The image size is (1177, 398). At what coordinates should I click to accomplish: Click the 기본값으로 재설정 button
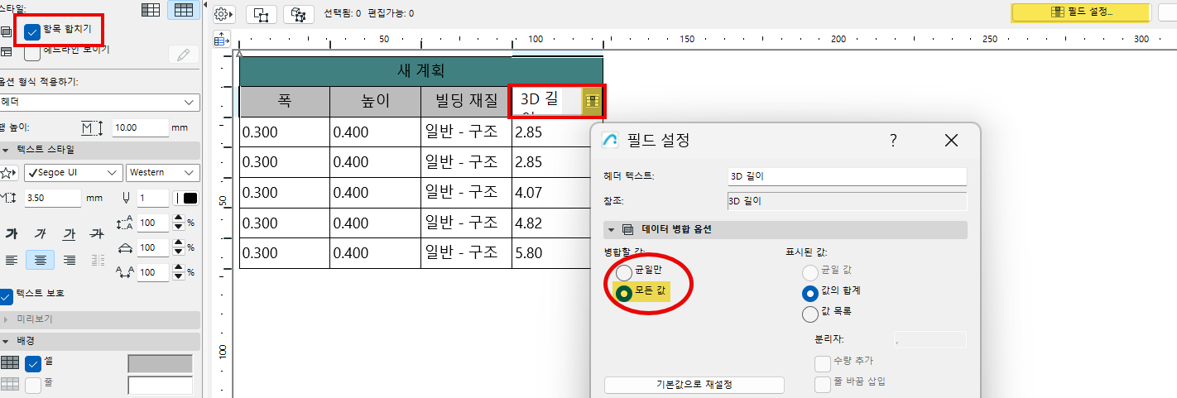pyautogui.click(x=694, y=385)
